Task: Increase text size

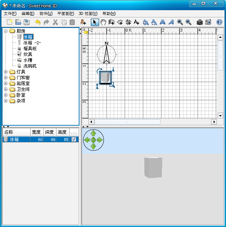Action: (145, 22)
